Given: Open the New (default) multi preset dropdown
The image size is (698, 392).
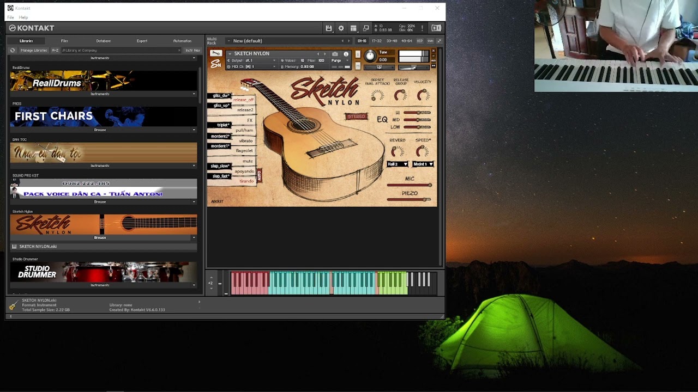Looking at the screenshot, I should [228, 41].
